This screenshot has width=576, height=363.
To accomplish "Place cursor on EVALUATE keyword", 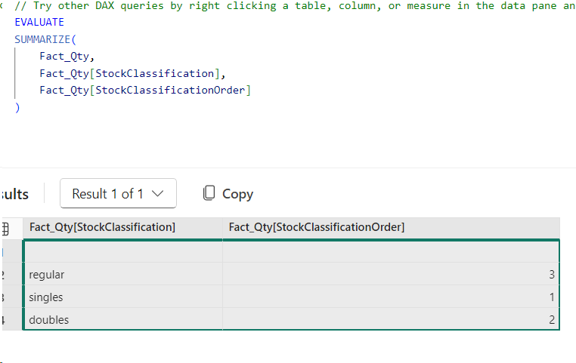I will [39, 23].
